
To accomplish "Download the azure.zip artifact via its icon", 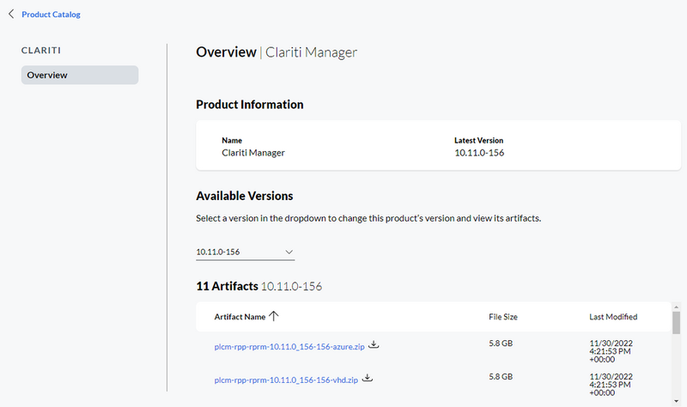I will (x=374, y=345).
